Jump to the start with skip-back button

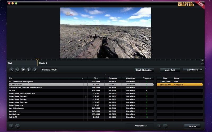click(x=12, y=70)
